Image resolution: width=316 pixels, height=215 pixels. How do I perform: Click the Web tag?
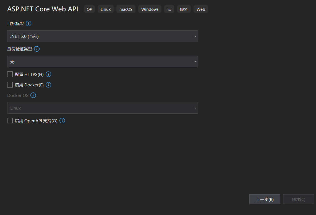201,9
